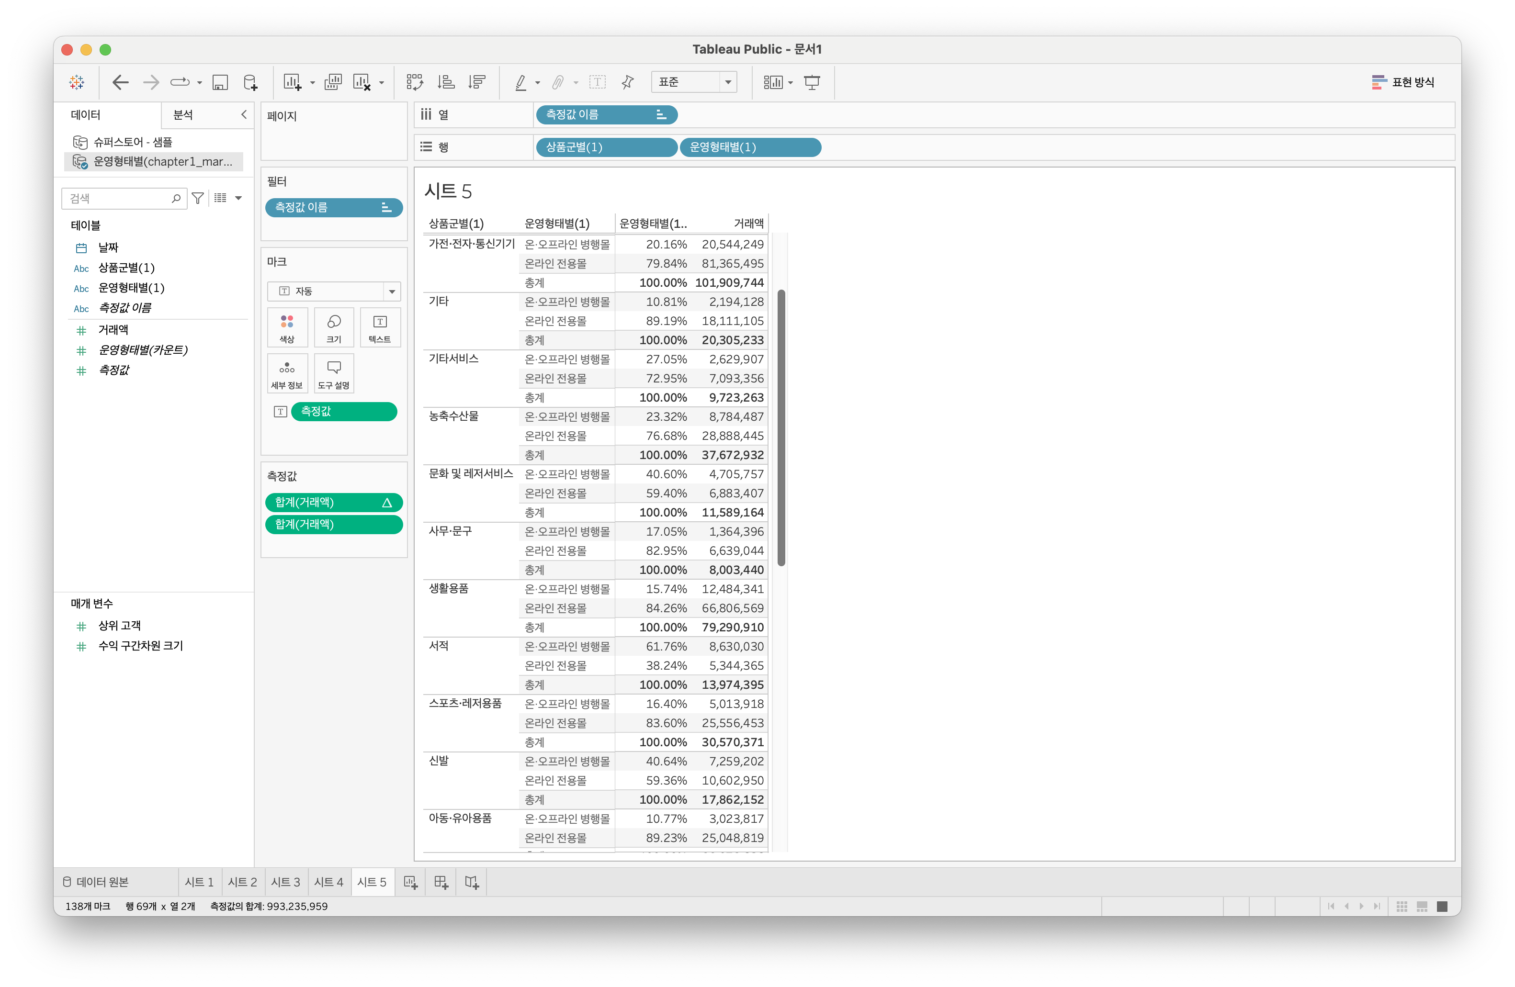Click the Color button in Marks card

click(287, 327)
